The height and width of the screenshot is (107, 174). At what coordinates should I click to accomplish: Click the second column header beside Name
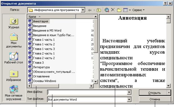click(85, 17)
